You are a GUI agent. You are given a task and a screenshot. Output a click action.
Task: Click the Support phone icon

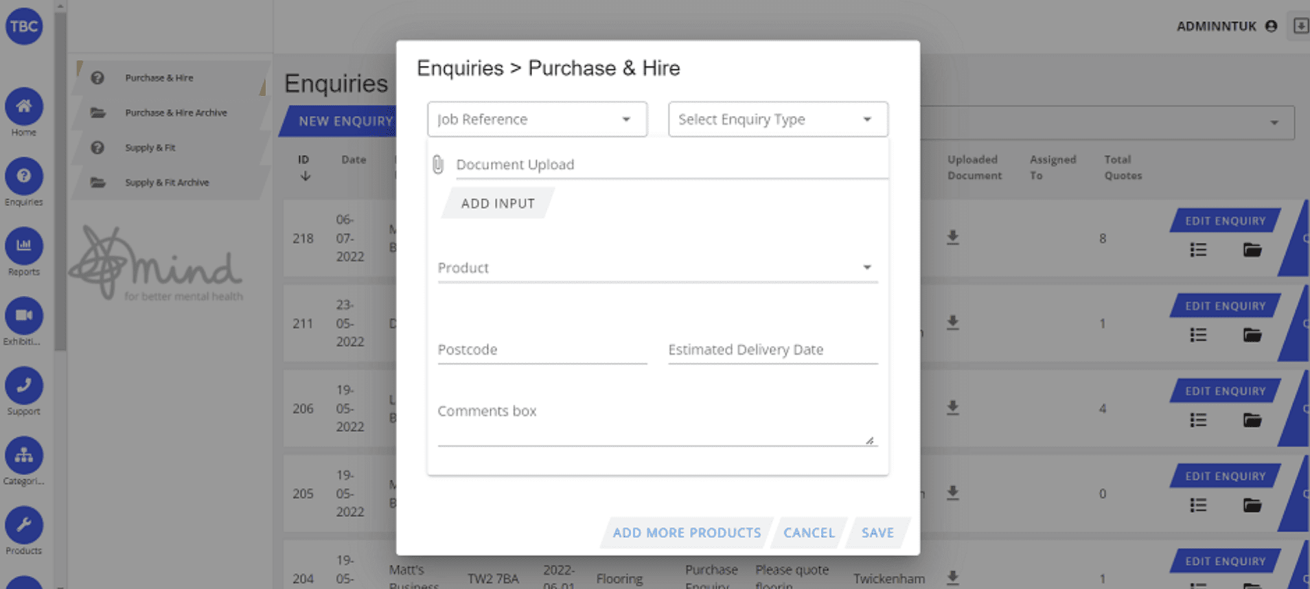pyautogui.click(x=24, y=386)
